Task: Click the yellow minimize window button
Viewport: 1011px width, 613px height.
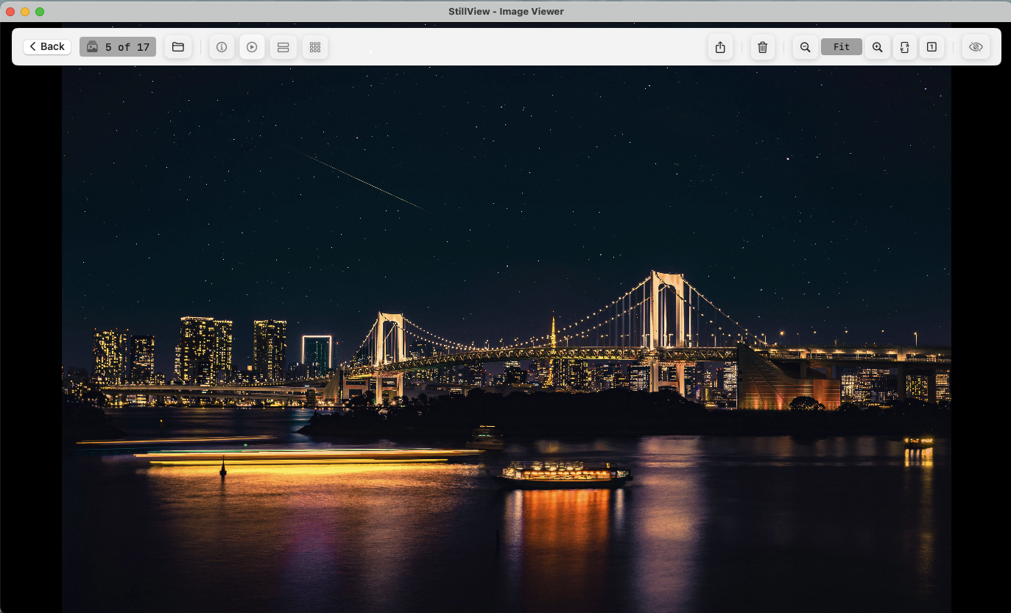Action: [25, 12]
